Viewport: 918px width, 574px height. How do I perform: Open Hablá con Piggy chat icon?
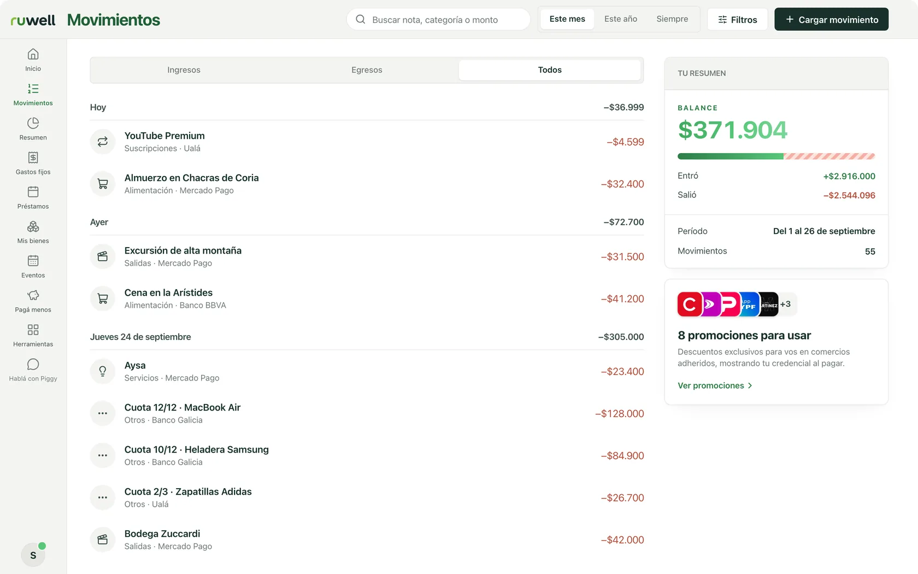click(x=33, y=364)
